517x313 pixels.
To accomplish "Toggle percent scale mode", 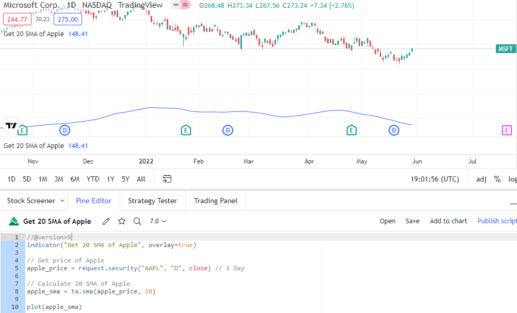I will click(497, 179).
